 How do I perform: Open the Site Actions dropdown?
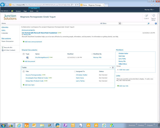pos(5,11)
